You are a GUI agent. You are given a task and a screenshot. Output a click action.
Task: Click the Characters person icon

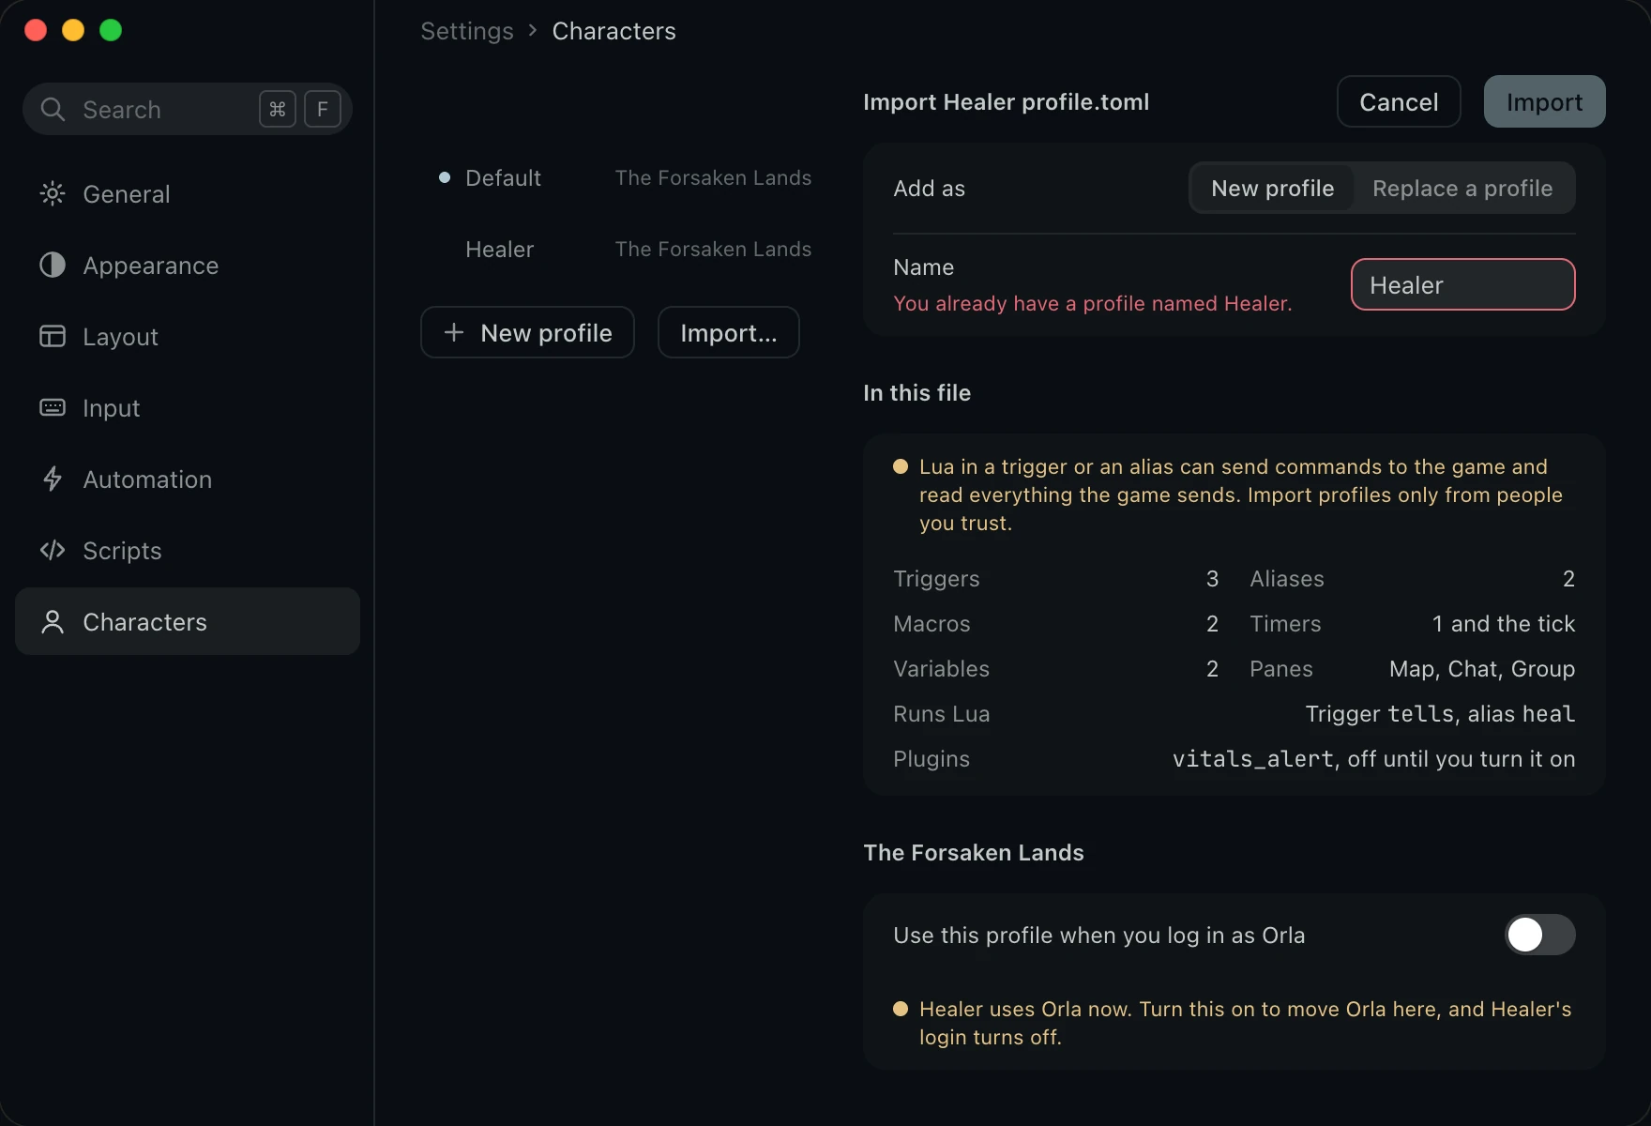click(x=53, y=621)
